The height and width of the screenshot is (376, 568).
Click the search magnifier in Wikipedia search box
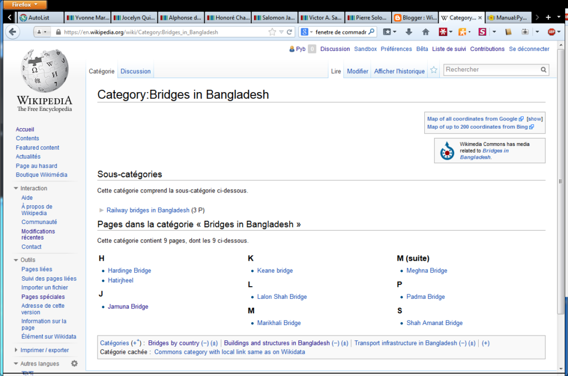click(544, 70)
